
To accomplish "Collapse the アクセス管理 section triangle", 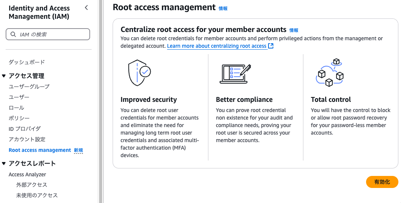I will [x=4, y=76].
